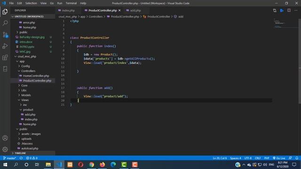Open the File menu
The width and height of the screenshot is (301, 169).
pos(11,3)
